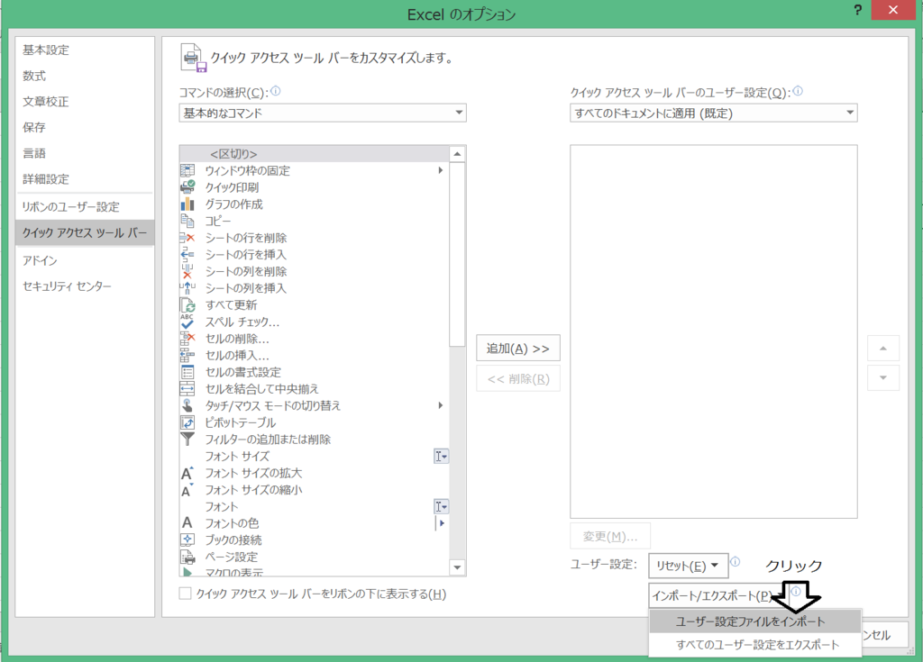
Task: Select the フォント サイズの拡大 icon
Action: (187, 473)
